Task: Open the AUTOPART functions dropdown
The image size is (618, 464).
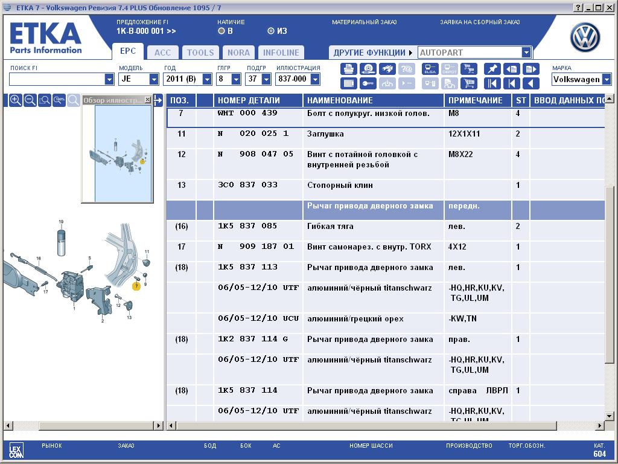Action: [526, 53]
